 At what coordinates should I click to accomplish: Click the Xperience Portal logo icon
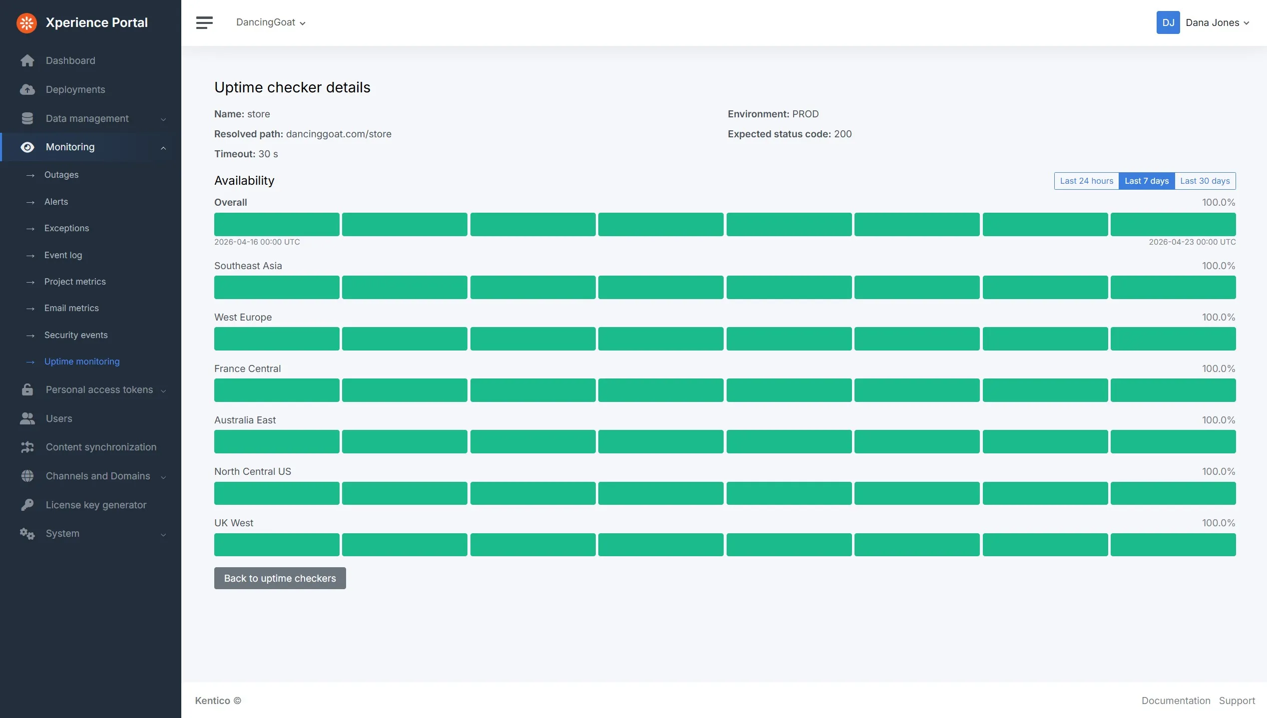tap(26, 22)
